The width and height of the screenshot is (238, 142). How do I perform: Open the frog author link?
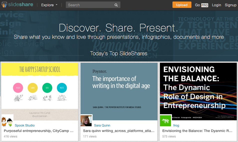point(176,125)
